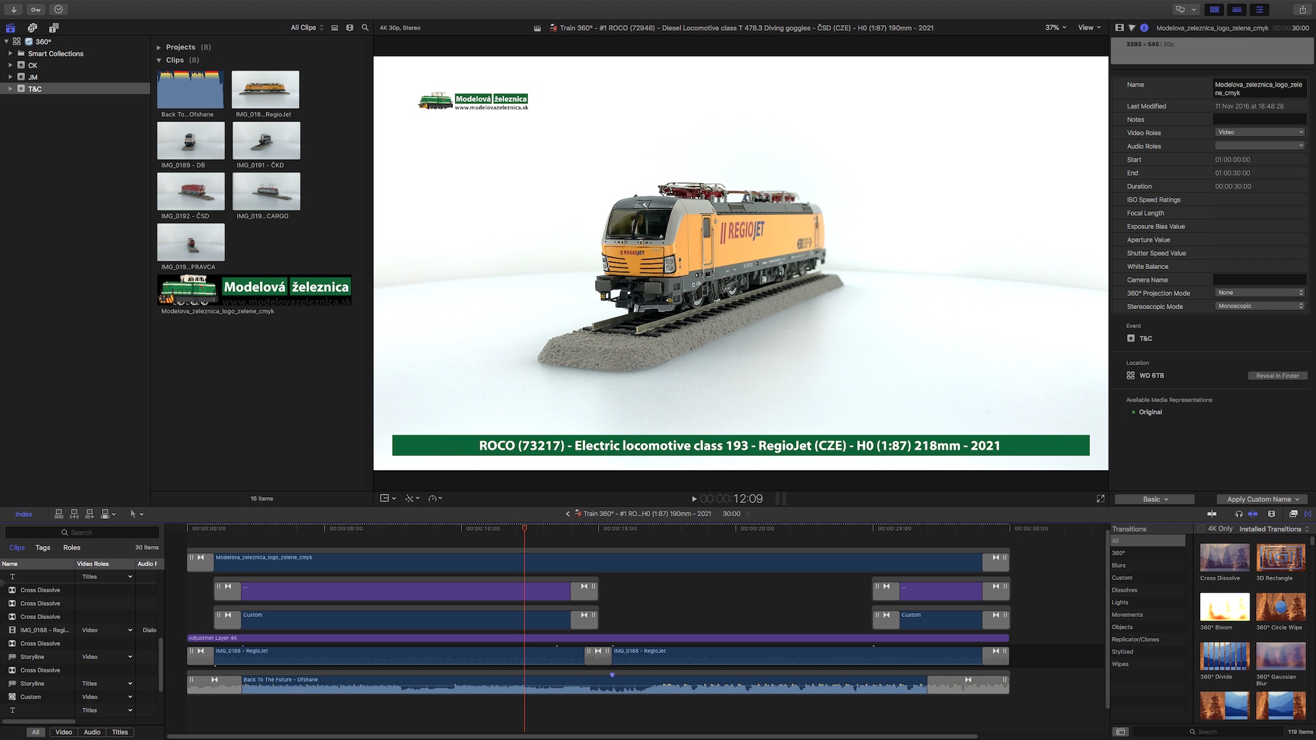Select the Blurs transitions category
The height and width of the screenshot is (740, 1316).
[1148, 566]
